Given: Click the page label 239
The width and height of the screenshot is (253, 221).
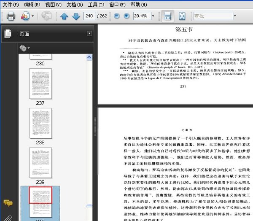Looking at the screenshot, I should (x=40, y=182).
